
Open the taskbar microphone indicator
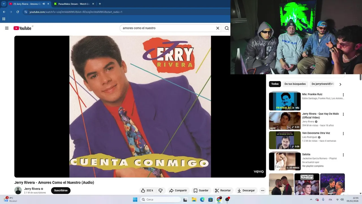coord(323,199)
